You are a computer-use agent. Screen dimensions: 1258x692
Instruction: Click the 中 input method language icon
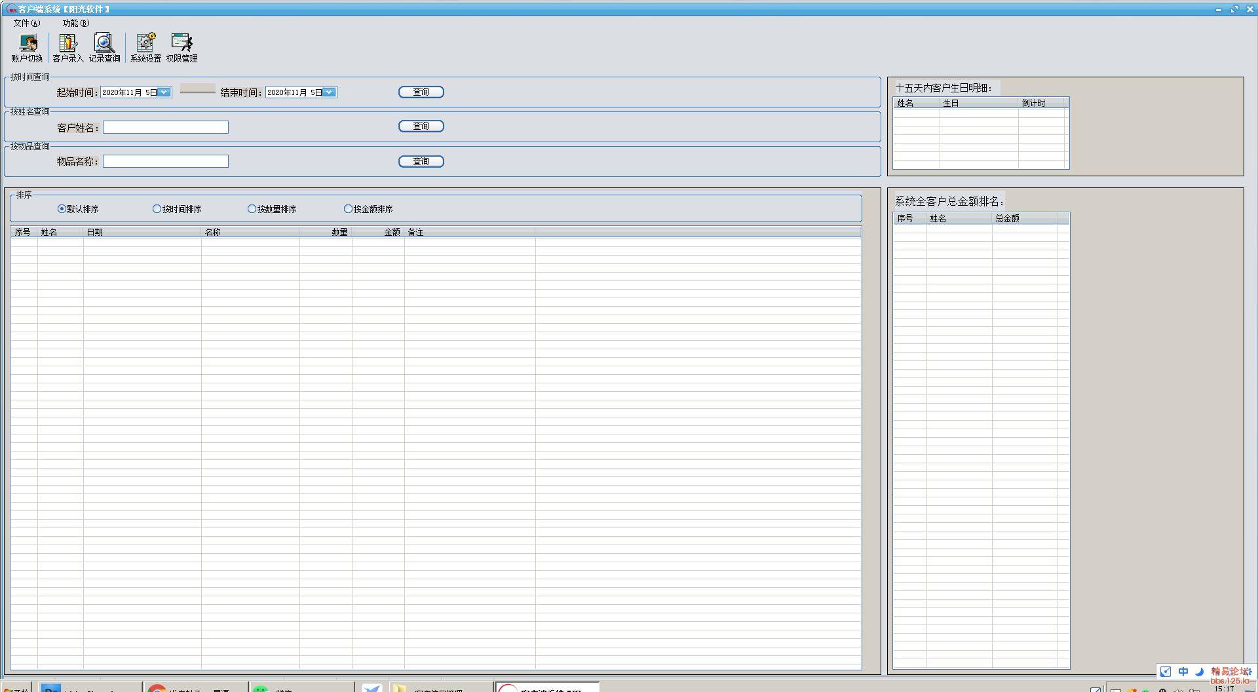pos(1183,672)
